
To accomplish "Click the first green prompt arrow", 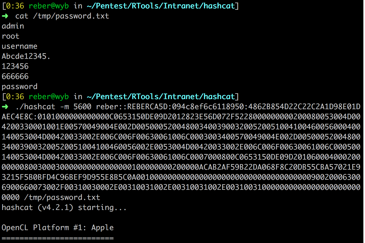I will 5,16.
